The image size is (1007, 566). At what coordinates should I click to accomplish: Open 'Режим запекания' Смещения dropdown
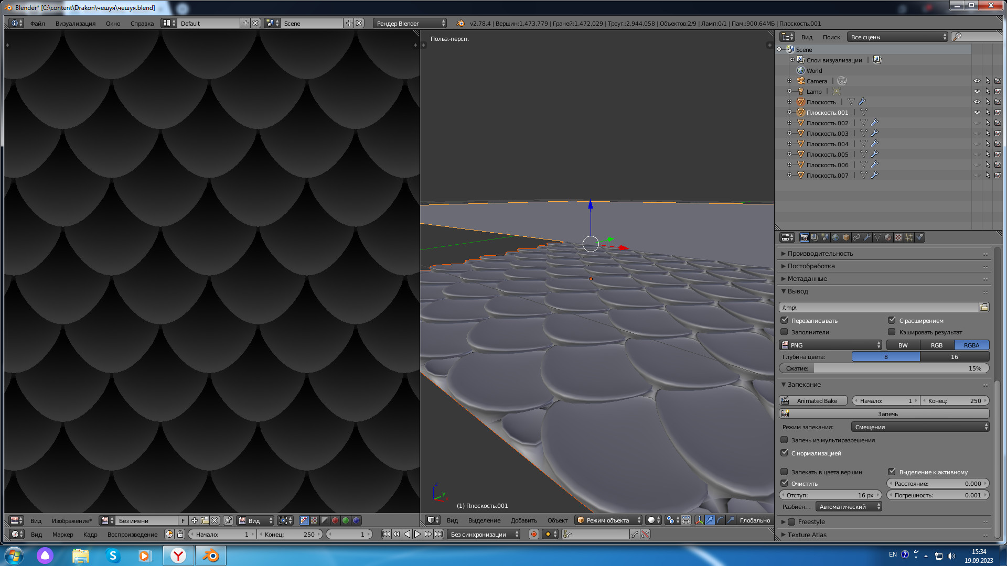tap(920, 427)
